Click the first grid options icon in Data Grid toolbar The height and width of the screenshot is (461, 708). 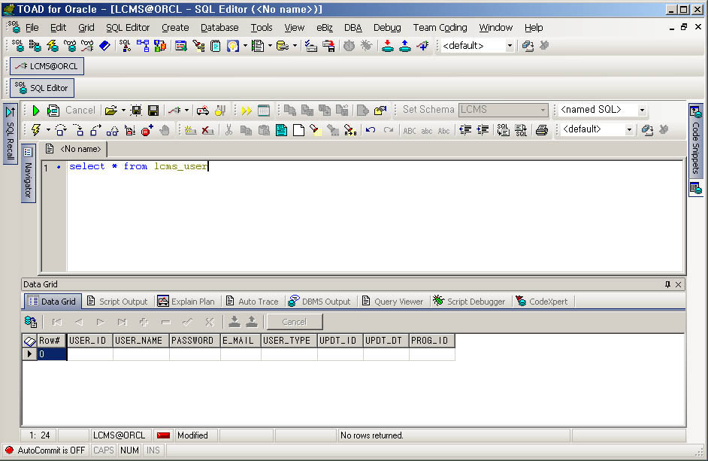(31, 322)
